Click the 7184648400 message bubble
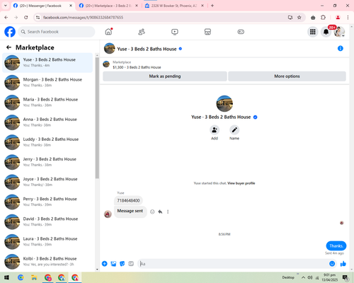The image size is (354, 283). coord(128,200)
